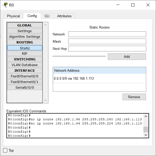Minimize the R0 window
This screenshot has height=156, width=156.
coord(118,5)
